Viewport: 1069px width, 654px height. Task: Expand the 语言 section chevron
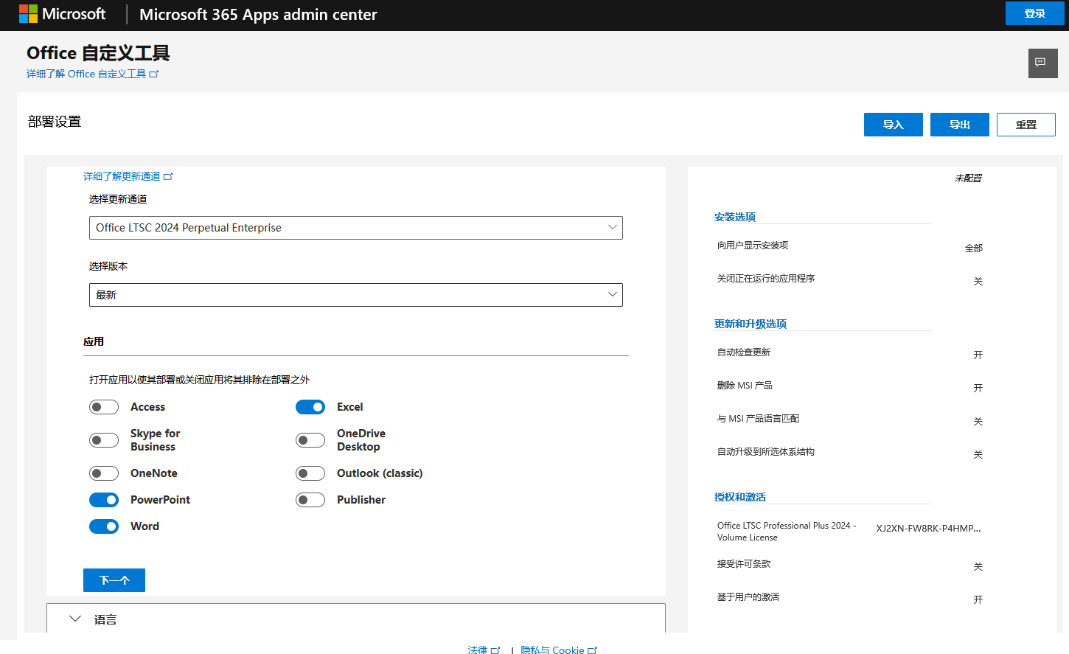(75, 619)
